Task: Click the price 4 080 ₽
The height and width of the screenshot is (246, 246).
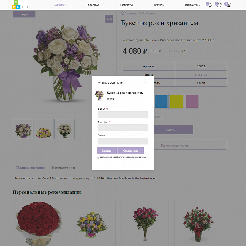Action: pos(134,51)
